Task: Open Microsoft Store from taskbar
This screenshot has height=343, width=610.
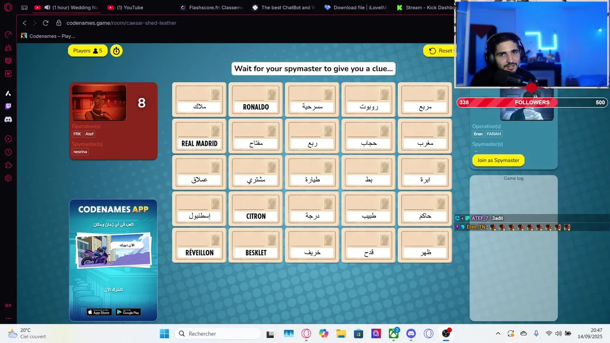Action: tap(358, 333)
